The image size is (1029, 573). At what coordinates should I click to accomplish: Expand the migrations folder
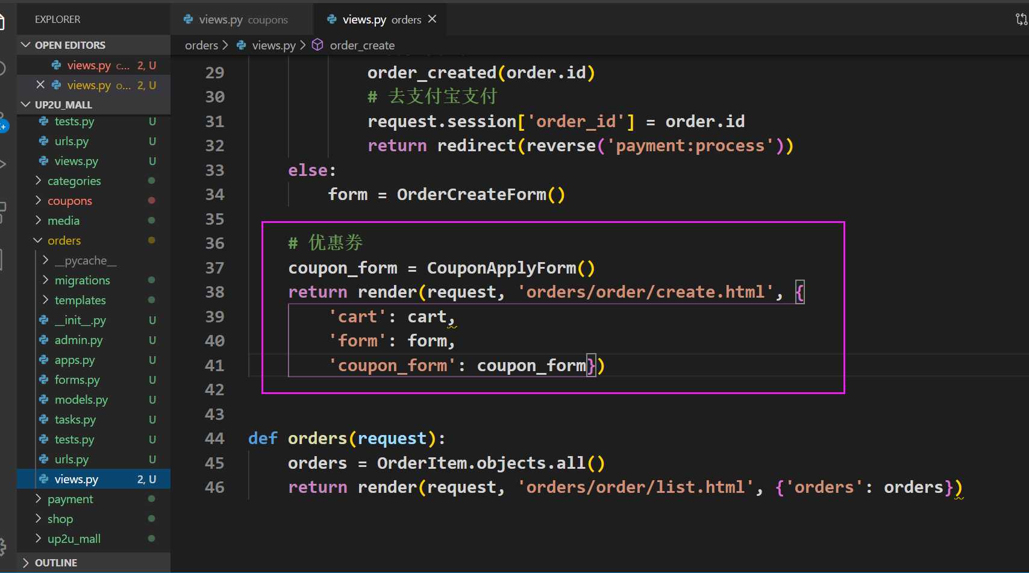(93, 280)
